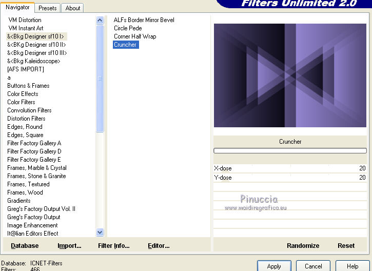Select Distortion Filters category

(26, 119)
